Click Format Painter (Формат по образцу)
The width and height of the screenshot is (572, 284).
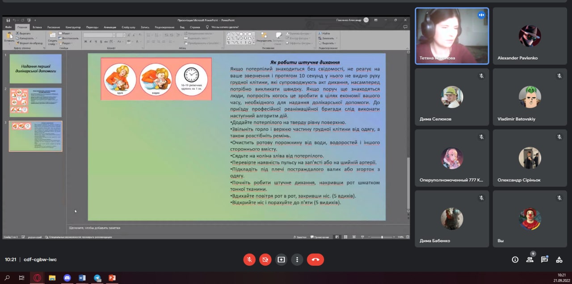pos(29,43)
